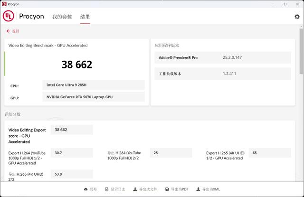This screenshot has width=304, height=197.
Task: Click the PDF save disk icon
Action: (167, 189)
